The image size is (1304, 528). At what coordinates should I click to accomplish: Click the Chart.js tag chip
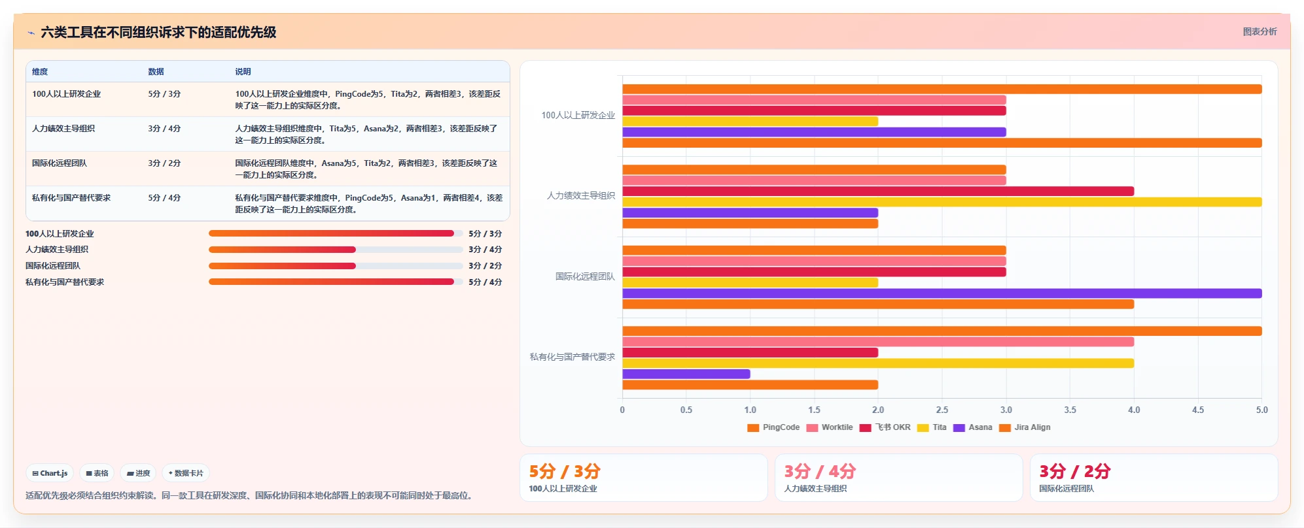(x=50, y=473)
